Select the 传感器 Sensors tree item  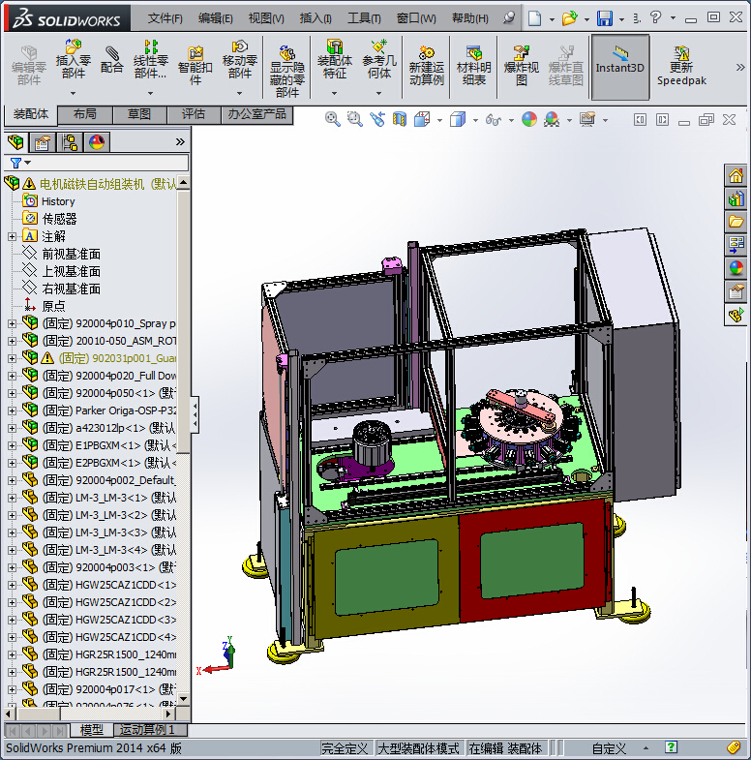tap(60, 219)
